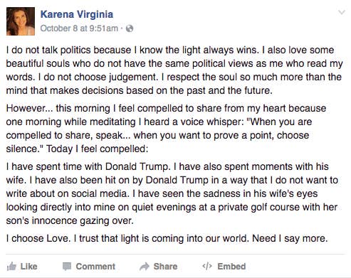This screenshot has height=278, width=351.
Task: Click the thumbs-up Like icon
Action: pos(11,267)
